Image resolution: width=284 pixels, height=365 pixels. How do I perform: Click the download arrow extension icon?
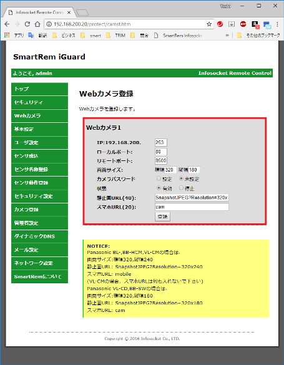point(232,24)
